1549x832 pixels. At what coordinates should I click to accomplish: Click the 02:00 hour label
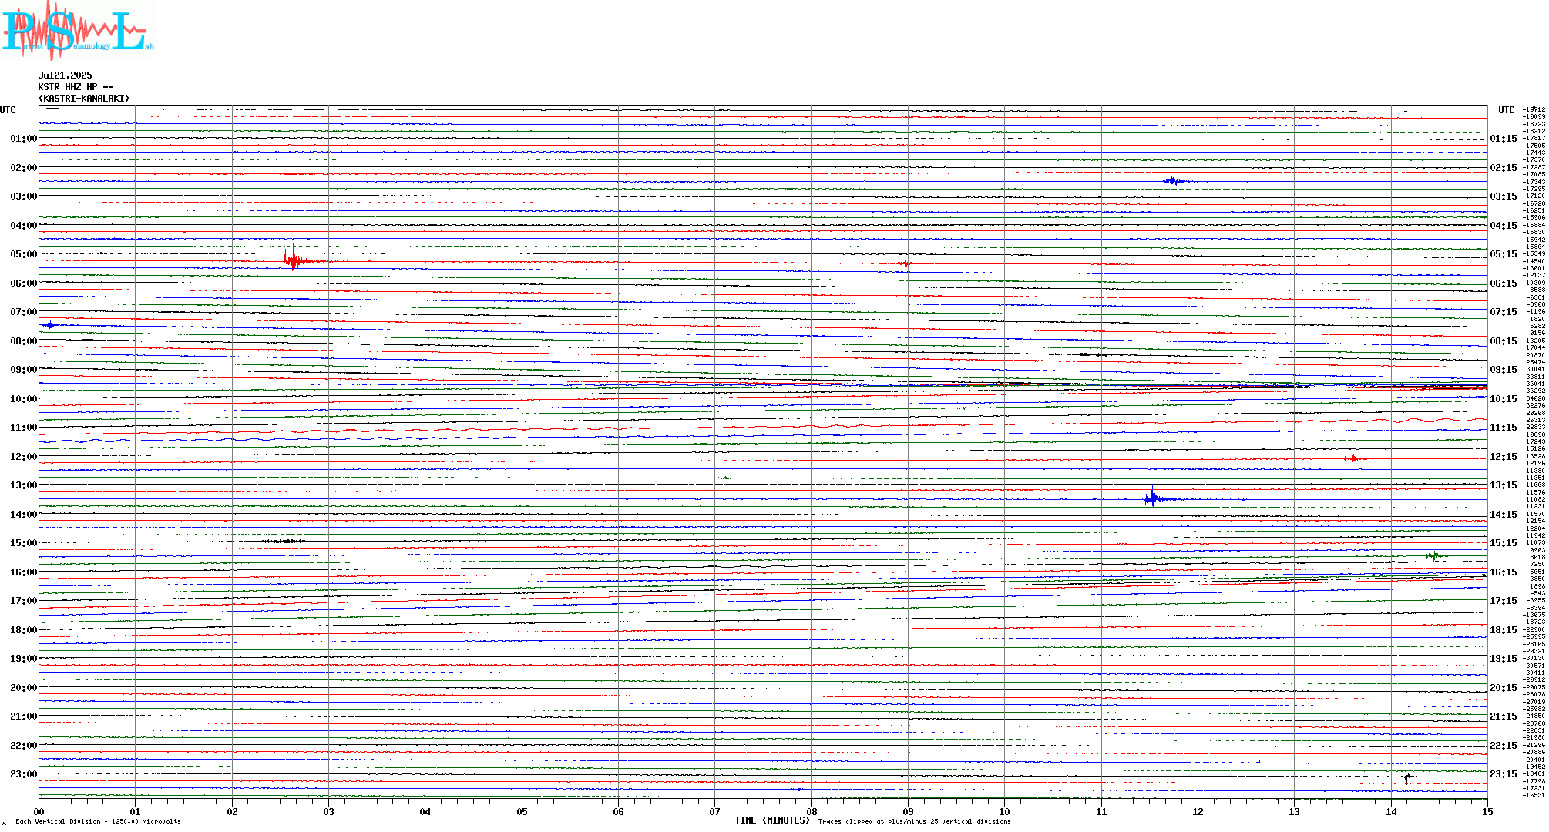(24, 168)
